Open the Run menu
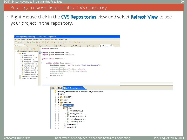 click(x=56, y=39)
